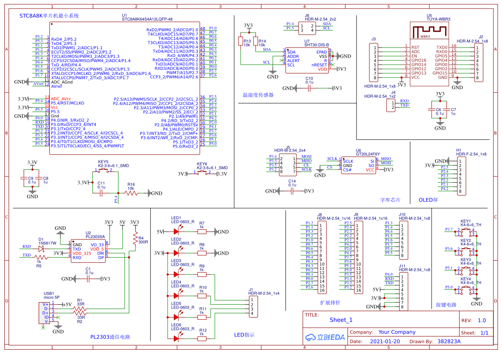Select the R4 300R resistor

click(x=135, y=238)
